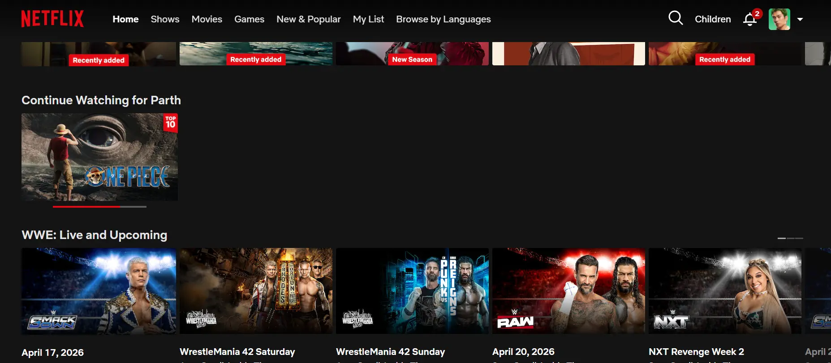Click 'WrestleMania 42 Saturday' title text
Image resolution: width=831 pixels, height=363 pixels.
(x=237, y=352)
